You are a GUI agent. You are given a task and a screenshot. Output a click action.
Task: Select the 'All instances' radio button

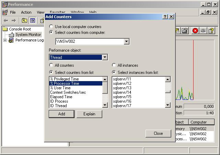pyautogui.click(x=114, y=65)
